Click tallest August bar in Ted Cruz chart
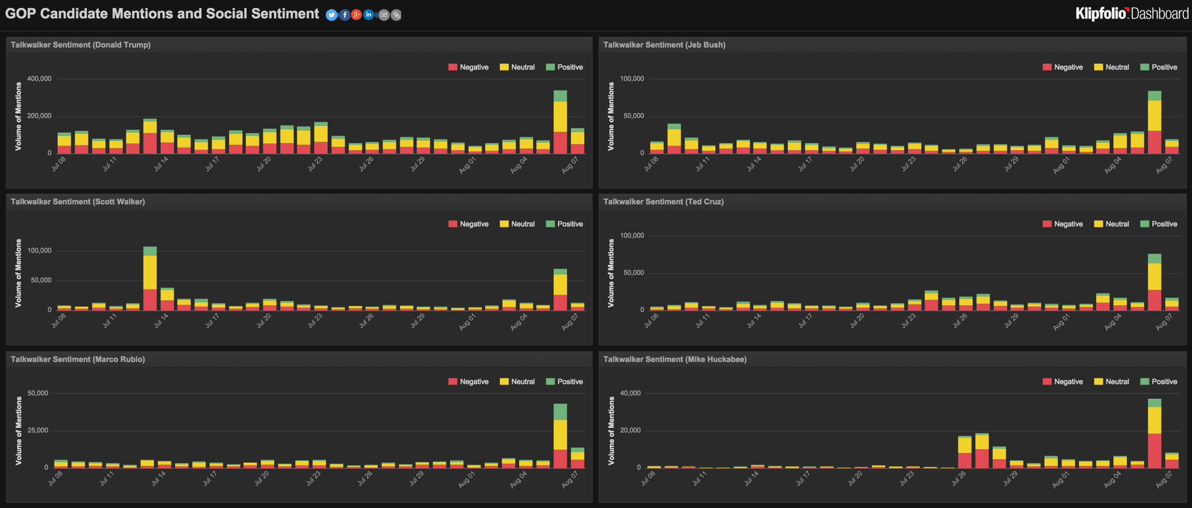1192x508 pixels. (1155, 282)
